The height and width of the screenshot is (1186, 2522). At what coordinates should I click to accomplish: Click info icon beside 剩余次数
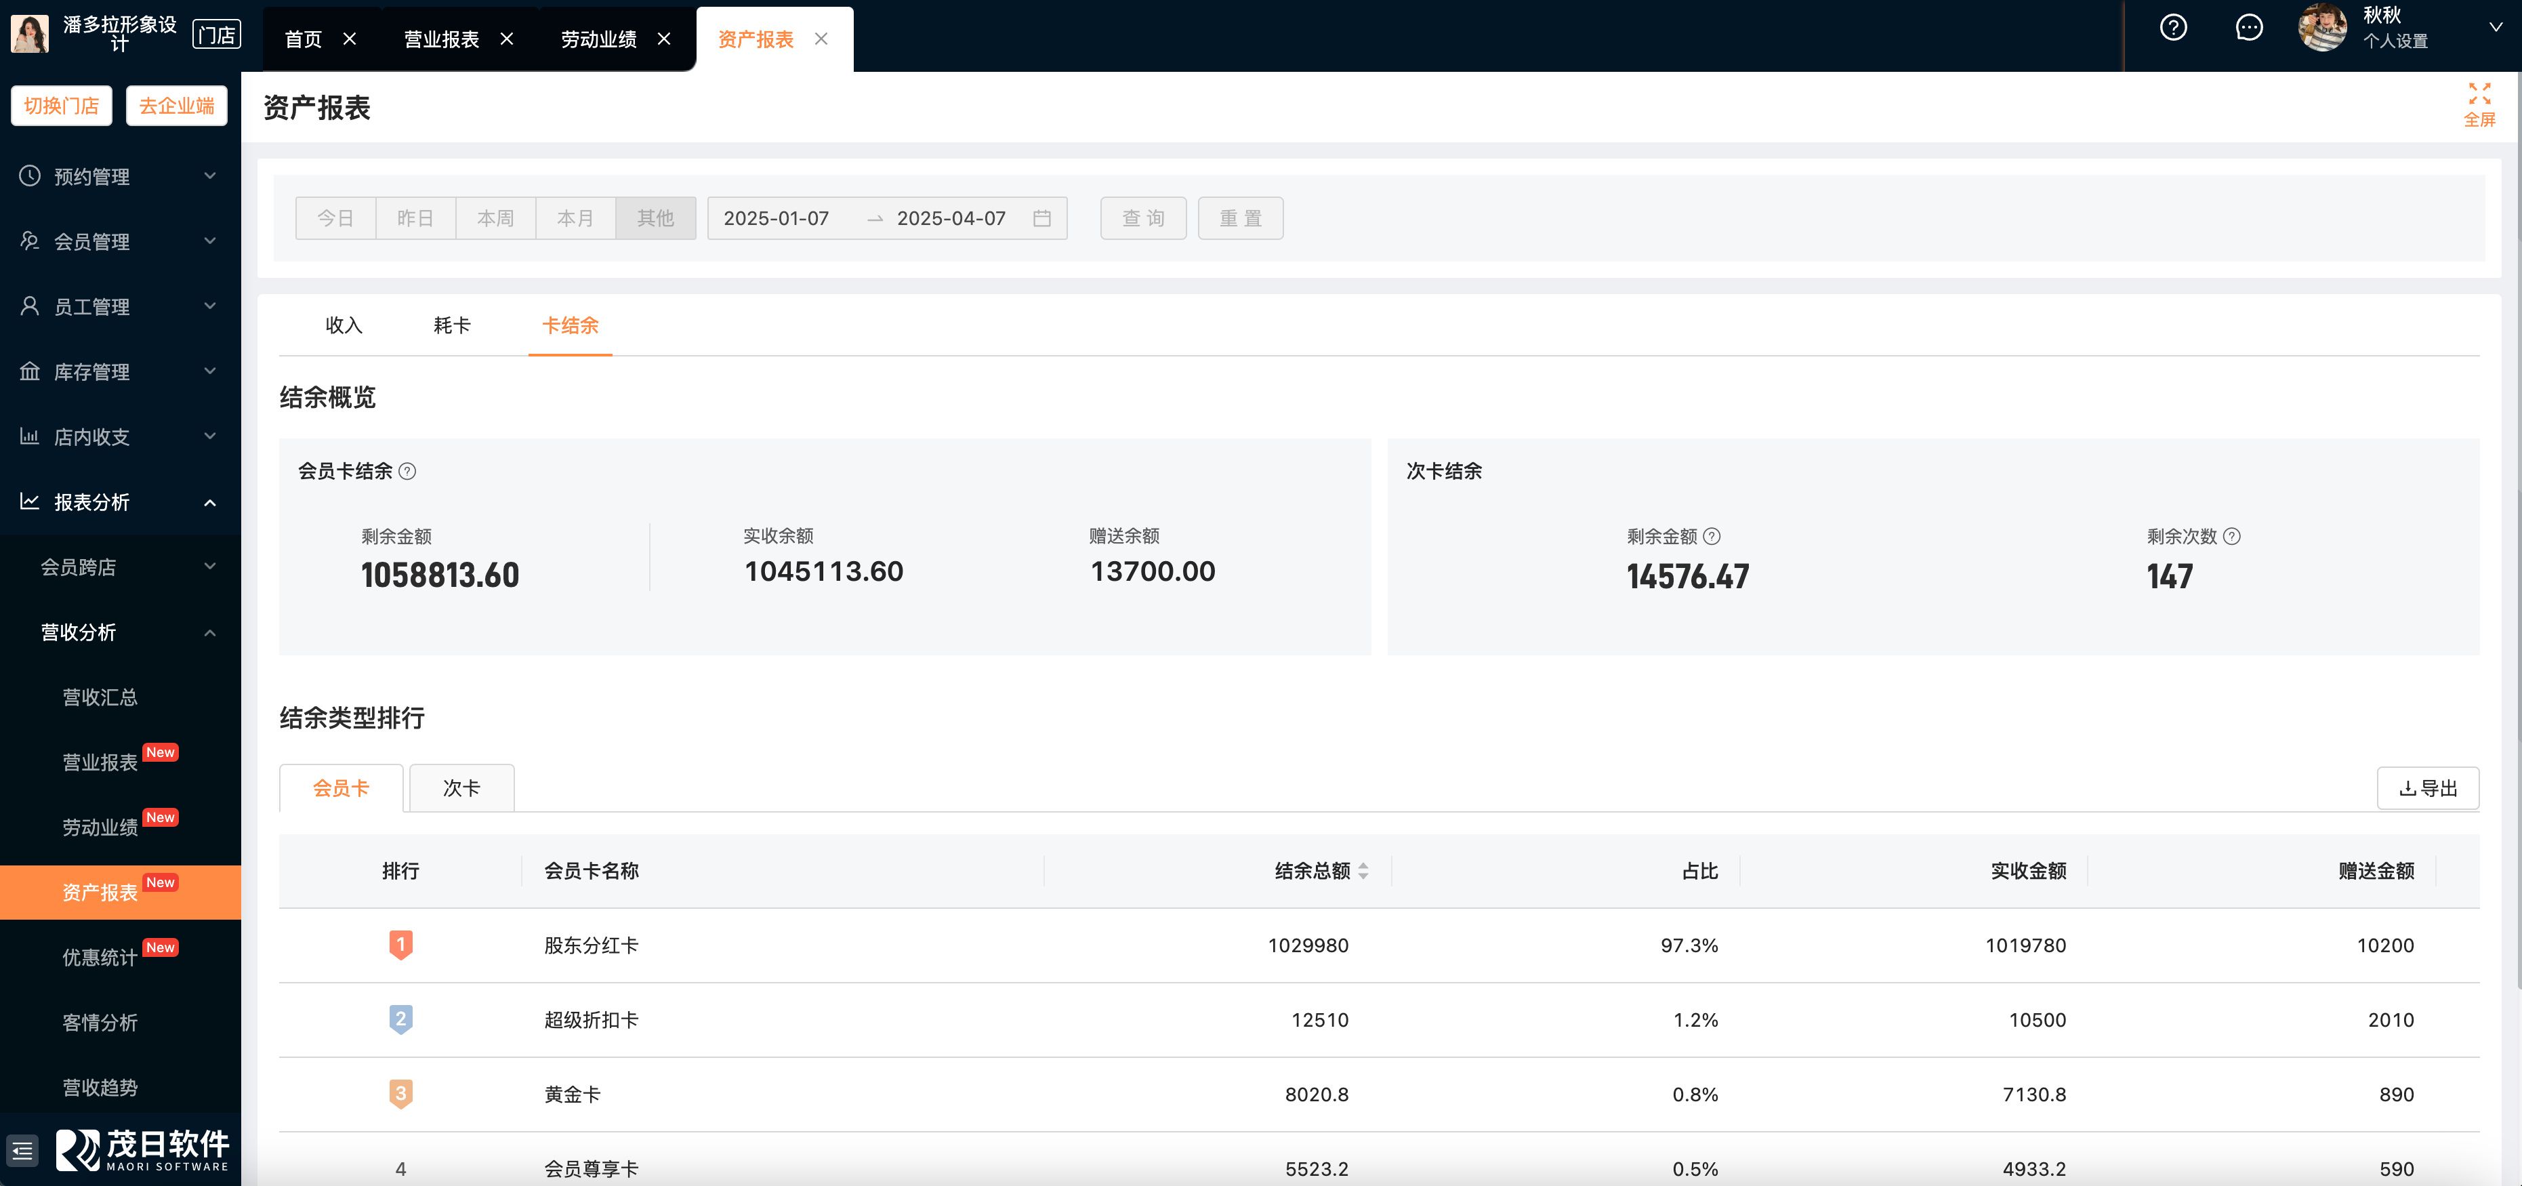pyautogui.click(x=2231, y=537)
